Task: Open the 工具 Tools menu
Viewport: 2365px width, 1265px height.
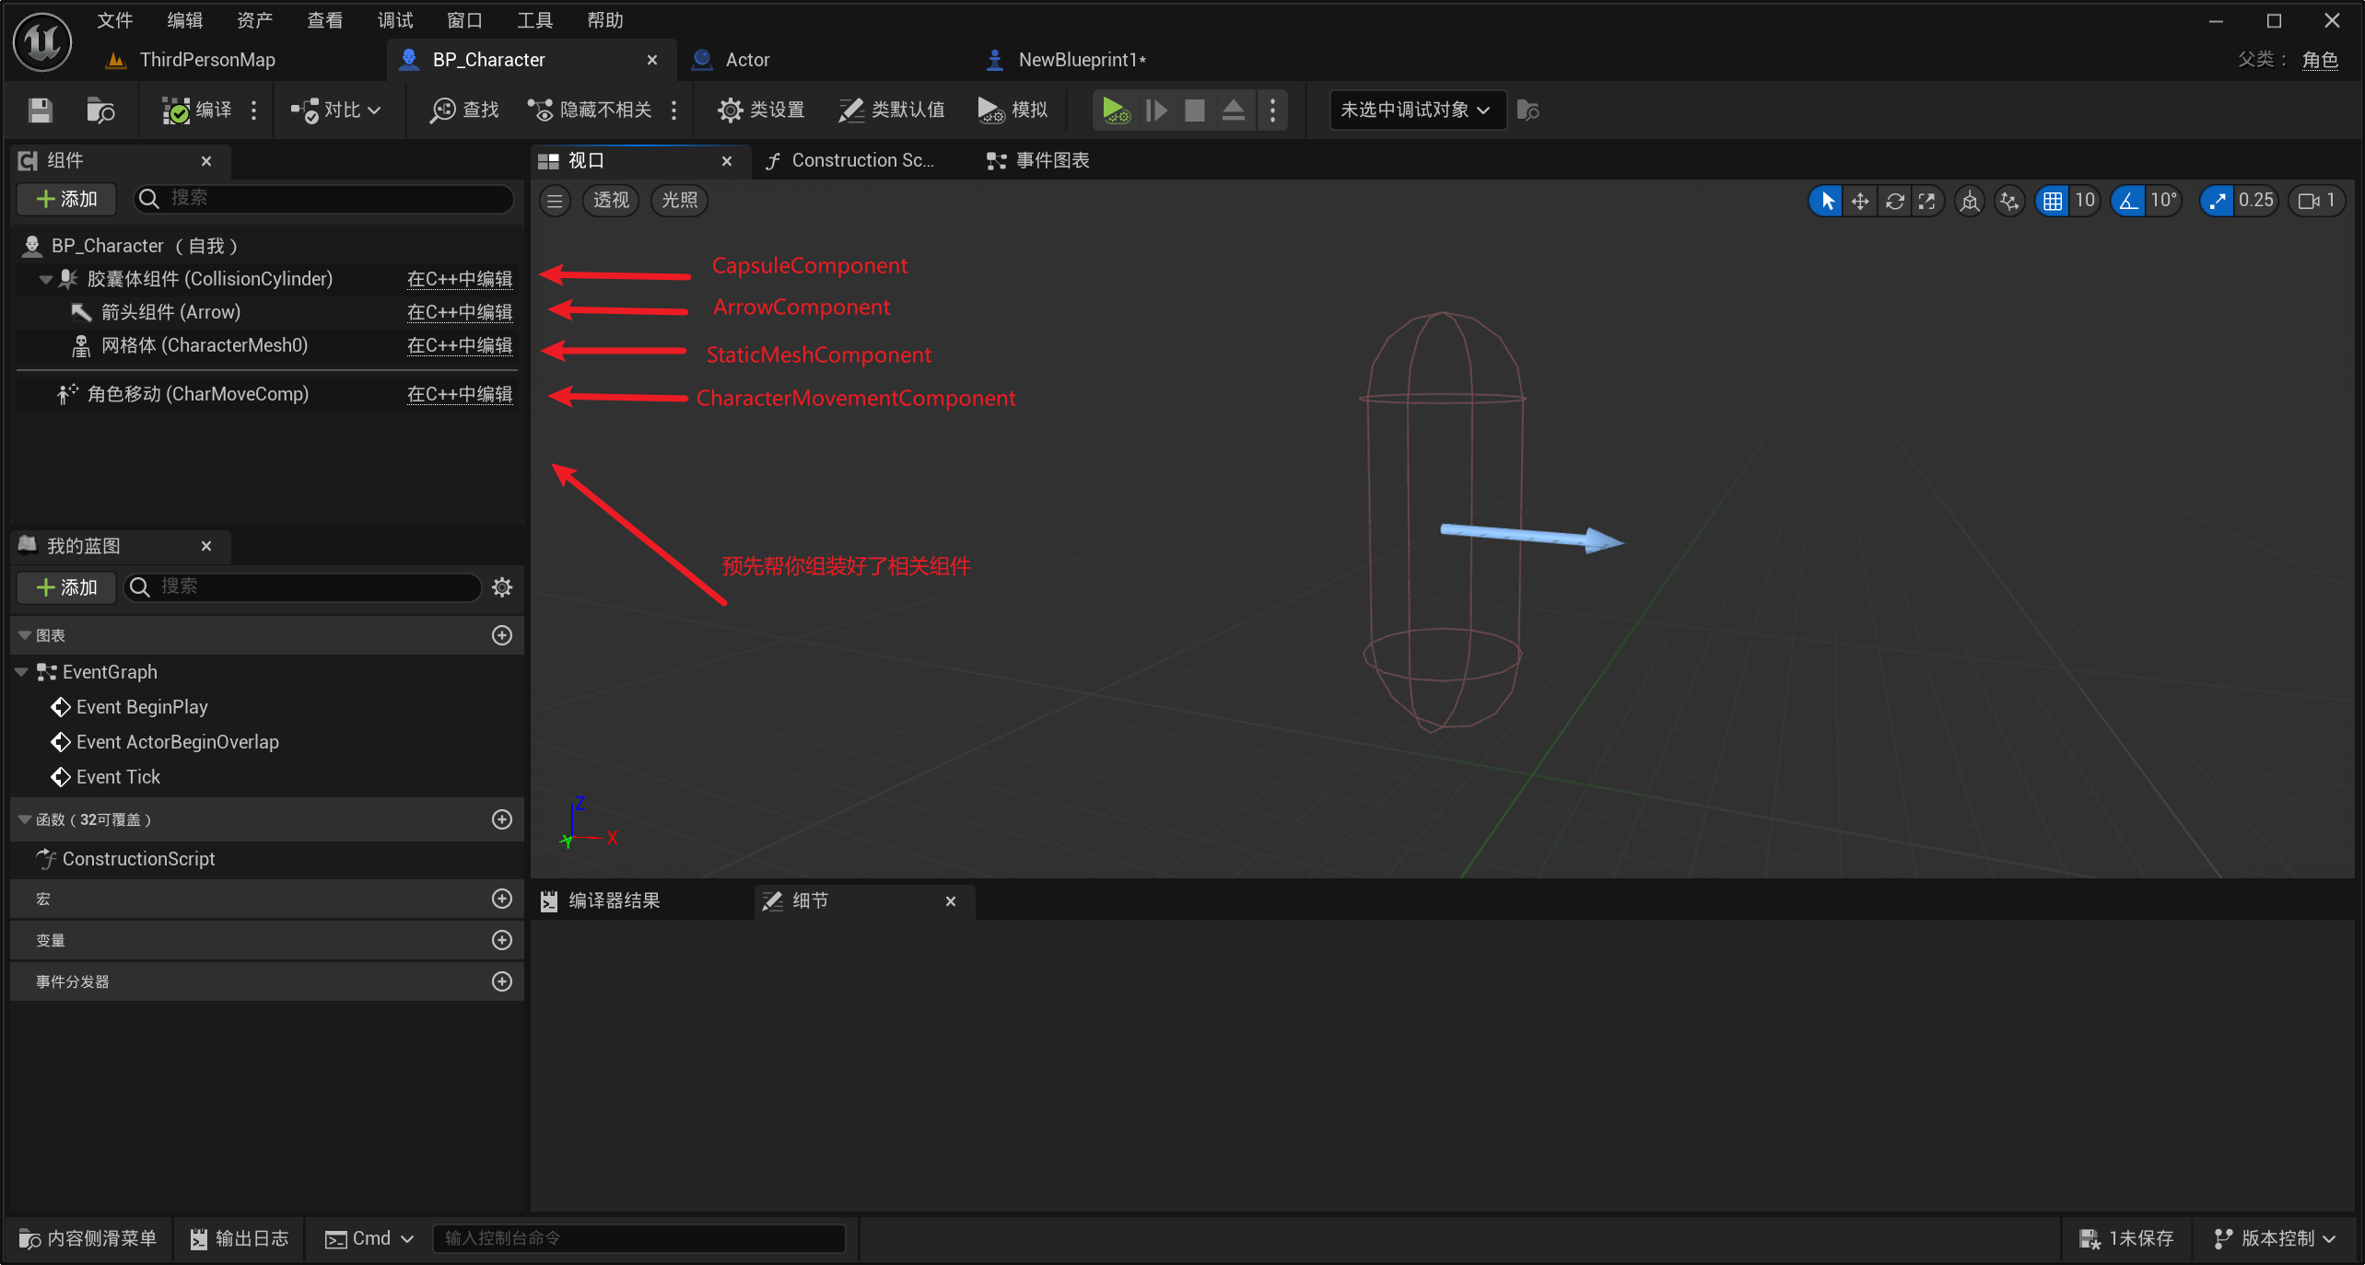Action: pos(535,20)
